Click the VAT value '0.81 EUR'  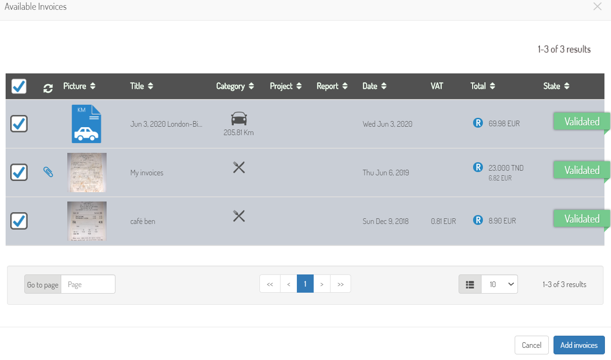click(444, 221)
